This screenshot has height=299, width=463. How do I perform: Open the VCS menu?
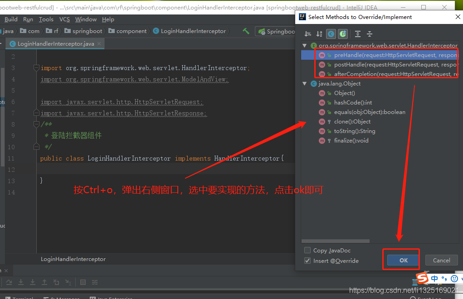coord(64,19)
